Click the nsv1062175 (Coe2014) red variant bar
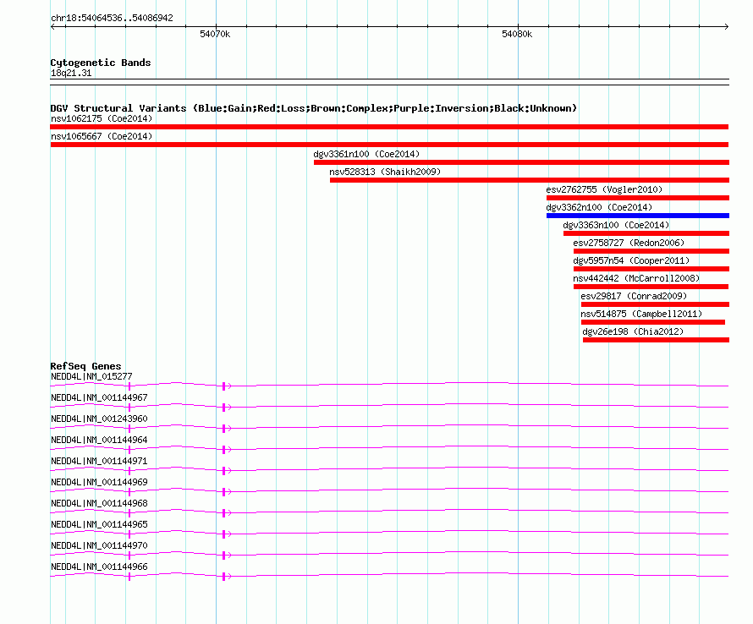 coord(389,127)
